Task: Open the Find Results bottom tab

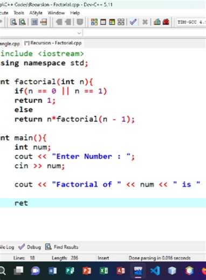Action: [x=62, y=247]
